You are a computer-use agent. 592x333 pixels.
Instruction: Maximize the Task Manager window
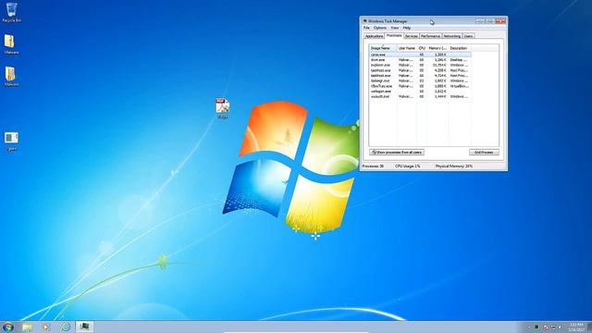tap(490, 21)
